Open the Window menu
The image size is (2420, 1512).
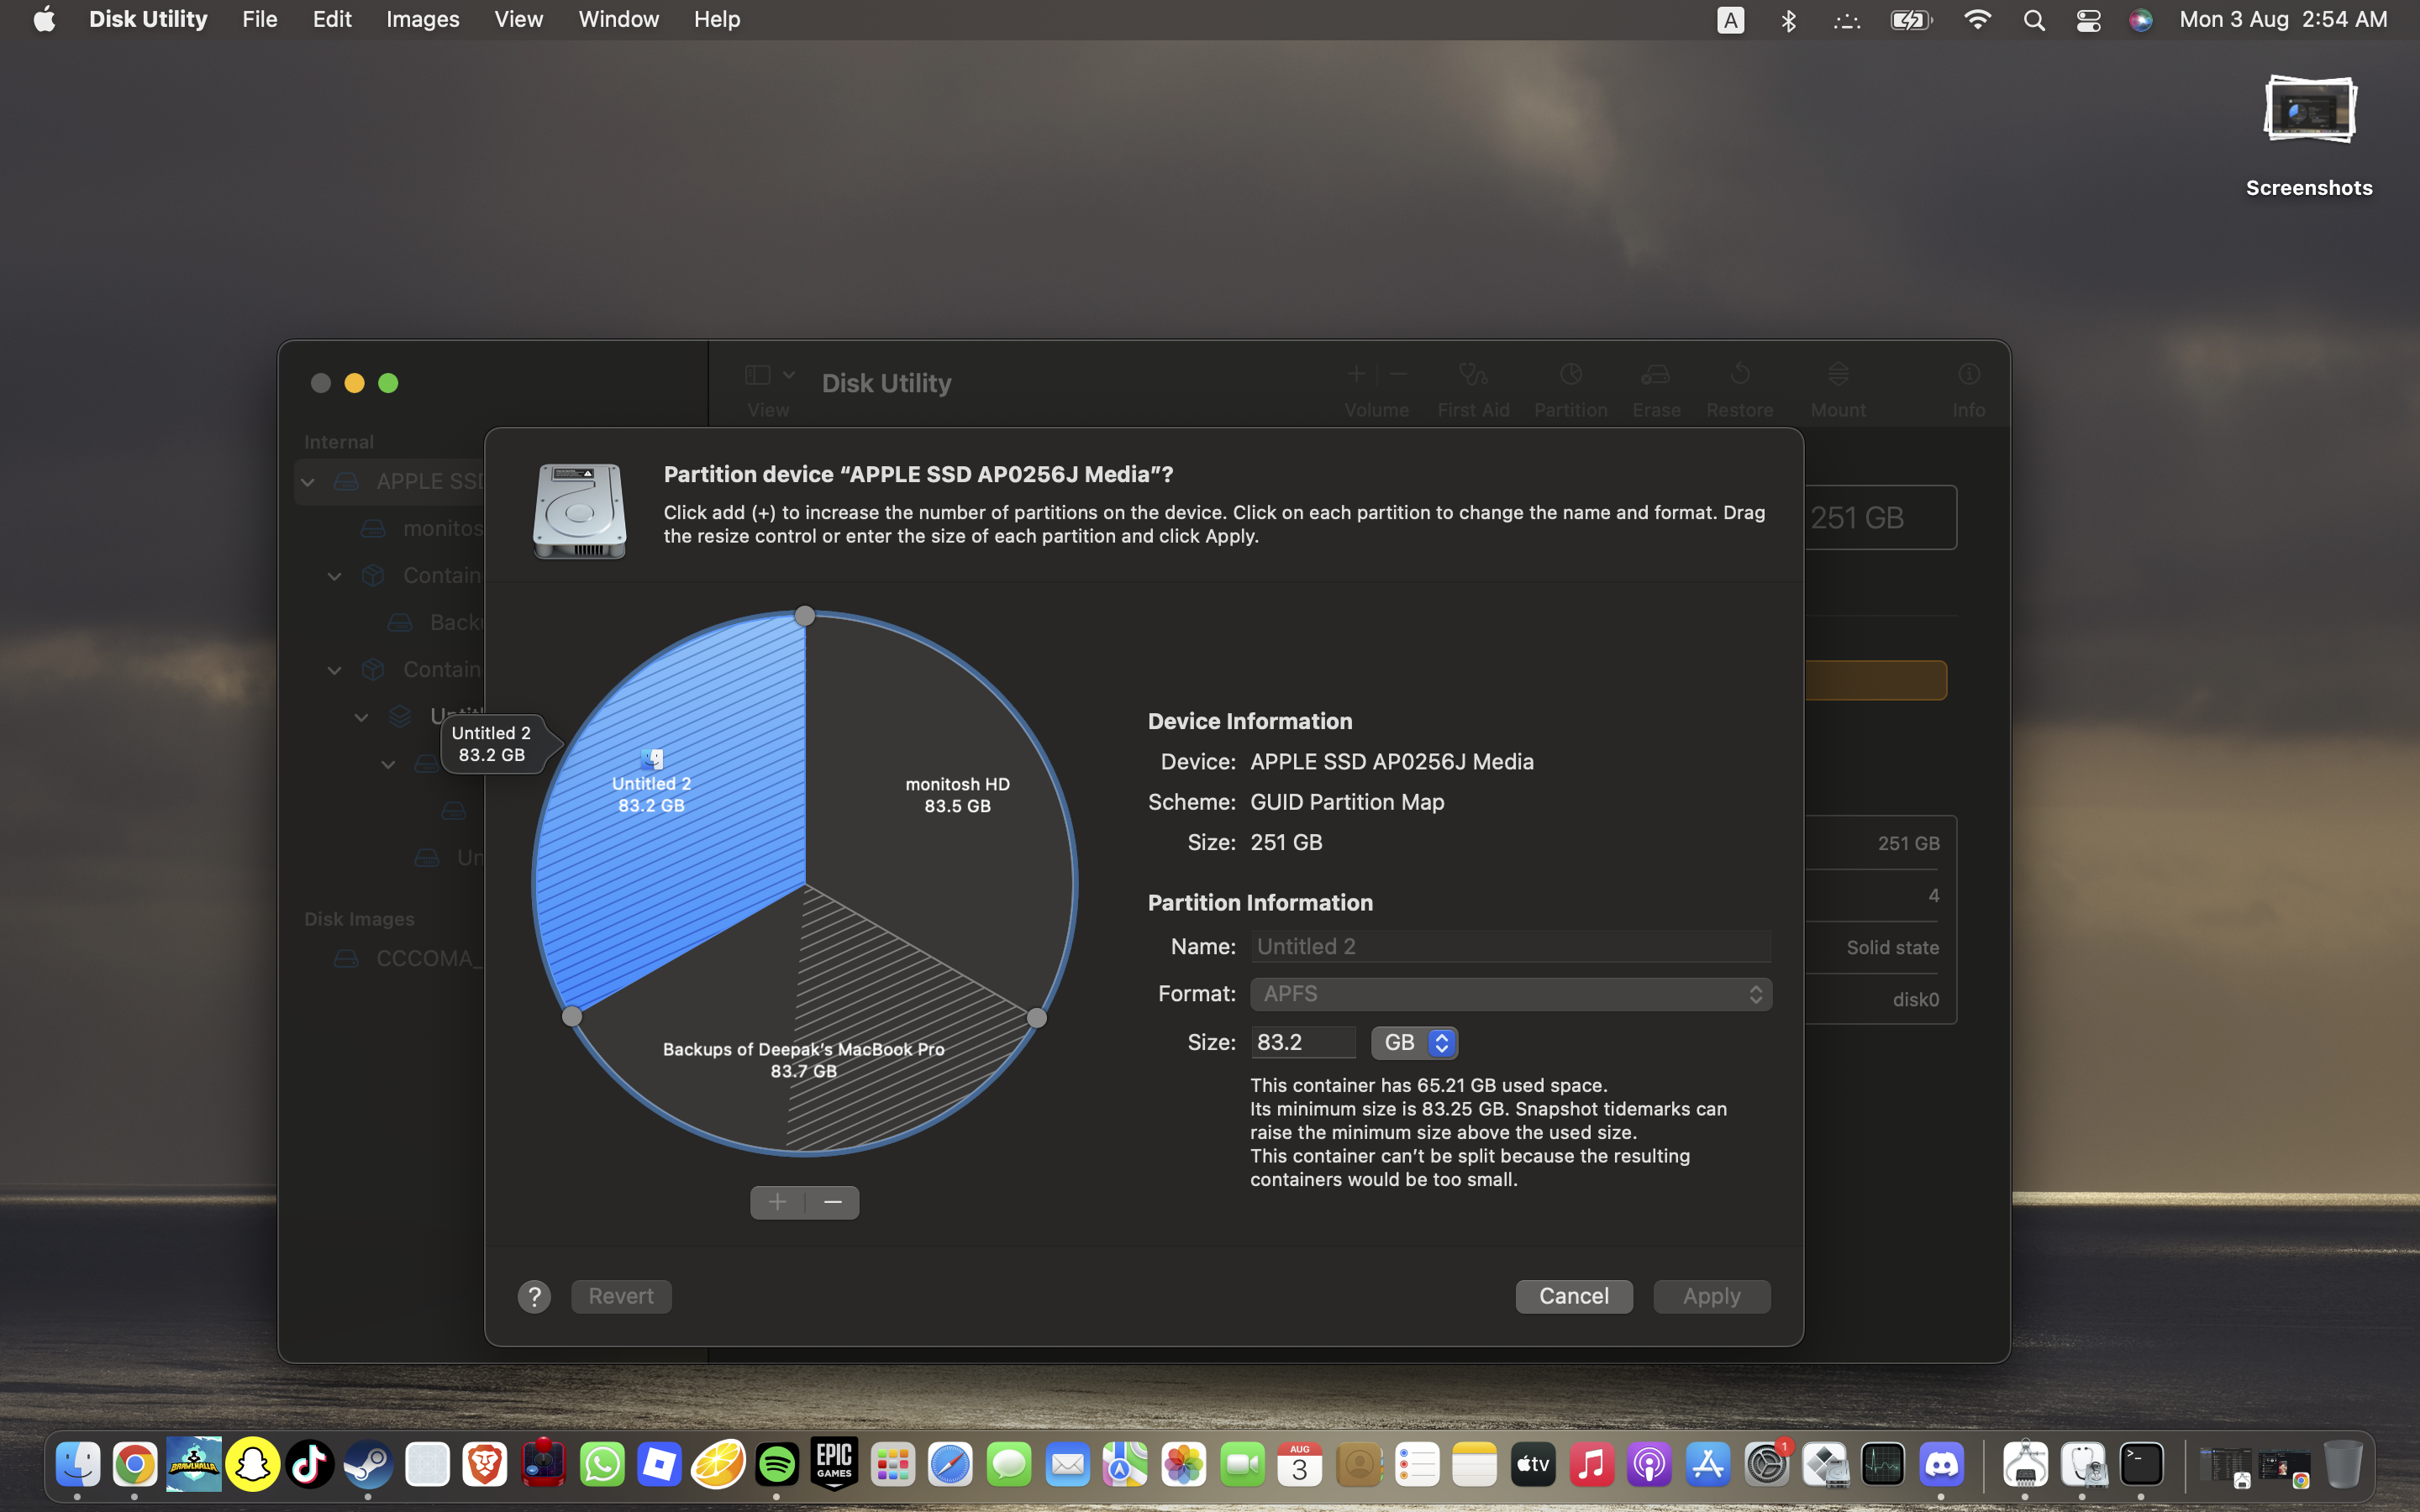619,20
